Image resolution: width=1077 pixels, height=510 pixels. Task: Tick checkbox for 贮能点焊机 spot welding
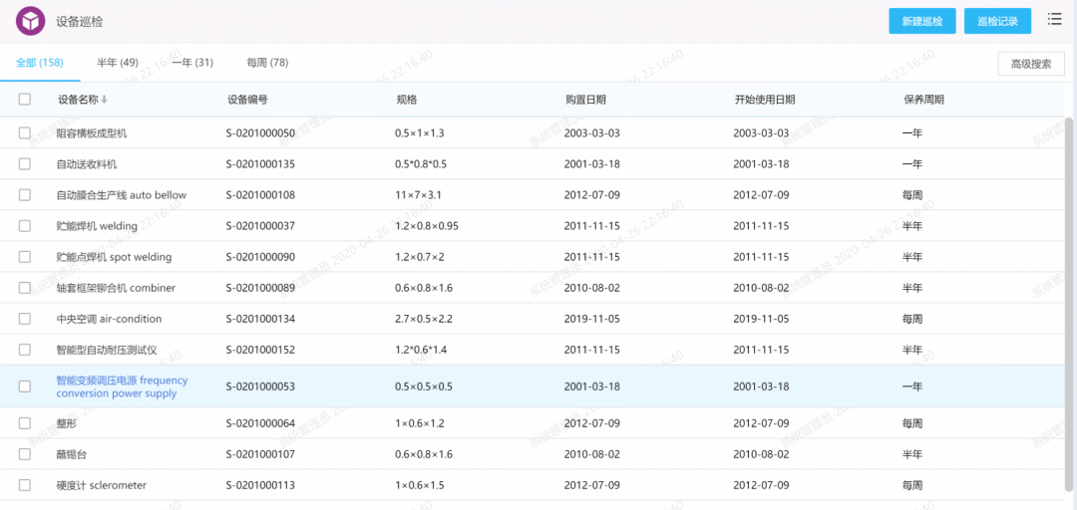[25, 257]
